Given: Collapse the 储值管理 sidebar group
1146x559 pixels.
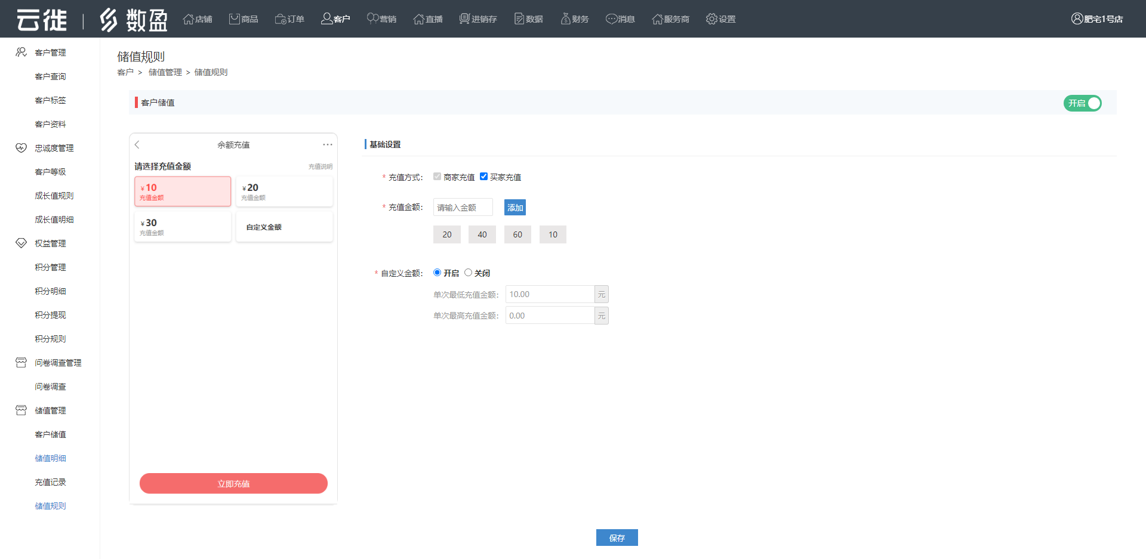Looking at the screenshot, I should click(50, 410).
